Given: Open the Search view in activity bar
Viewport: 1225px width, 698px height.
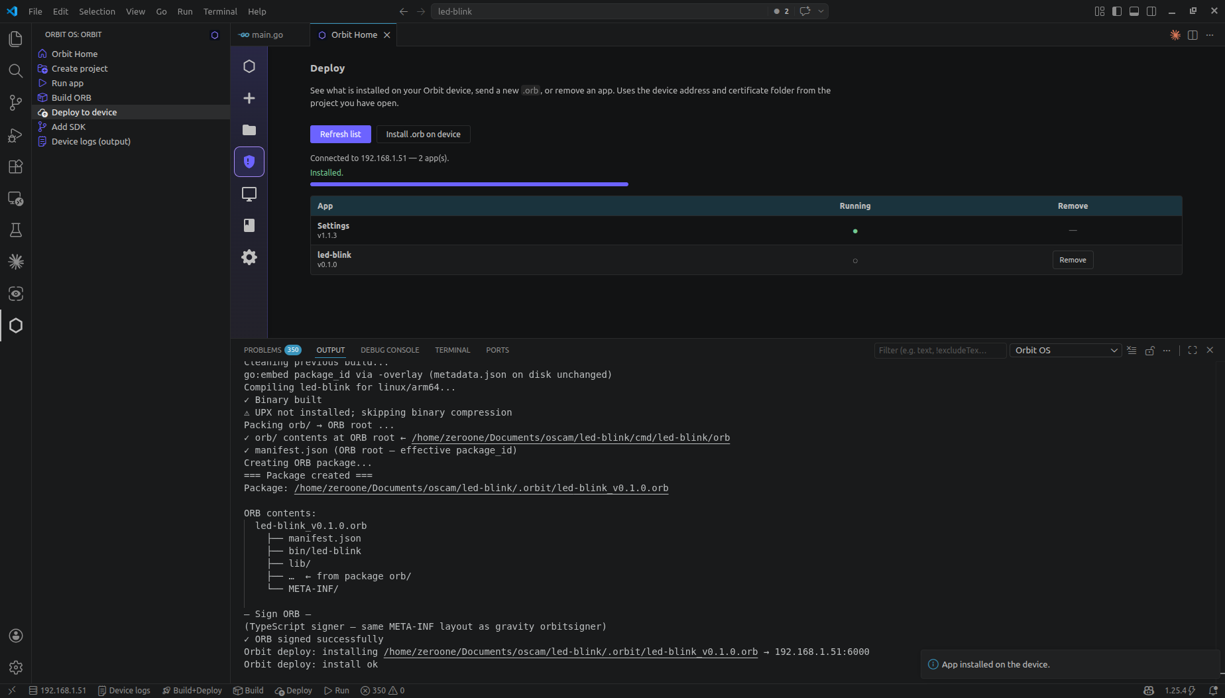Looking at the screenshot, I should click(x=16, y=71).
